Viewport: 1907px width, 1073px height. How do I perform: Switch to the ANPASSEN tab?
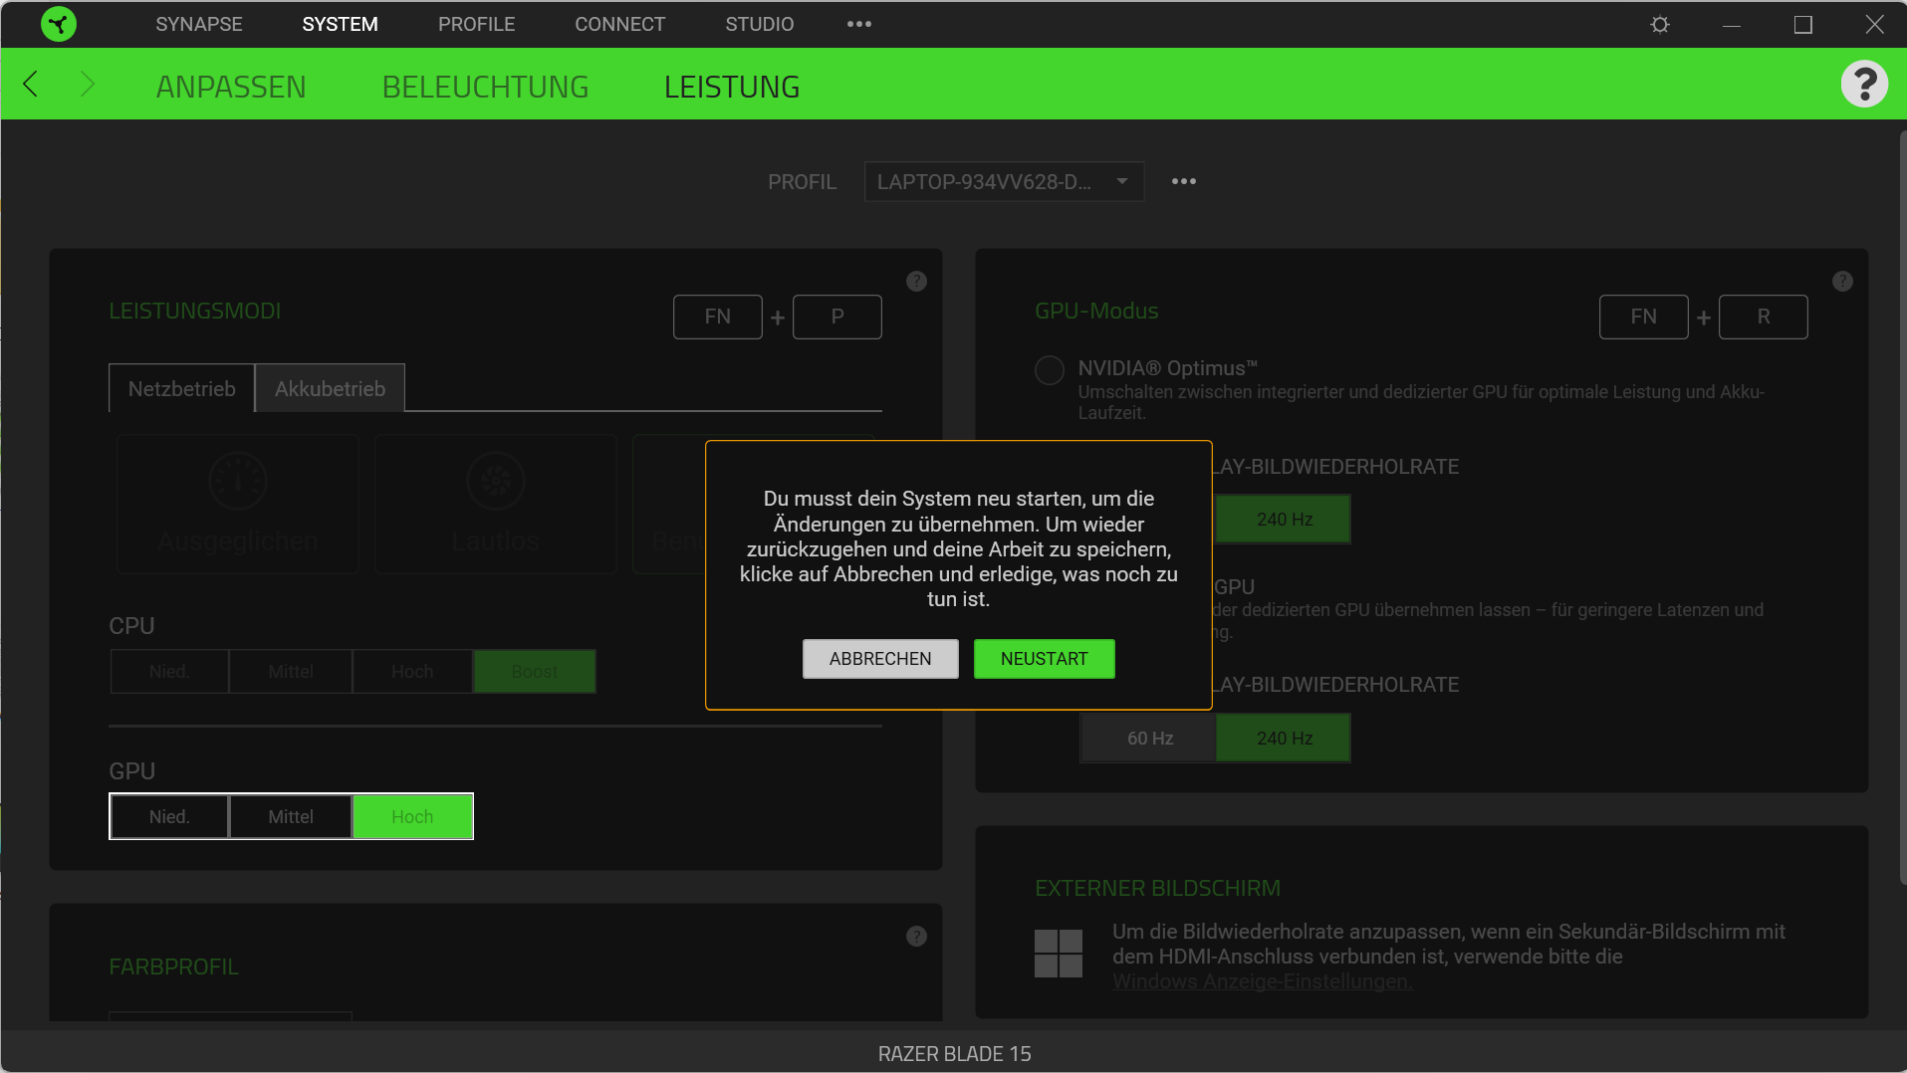231,87
